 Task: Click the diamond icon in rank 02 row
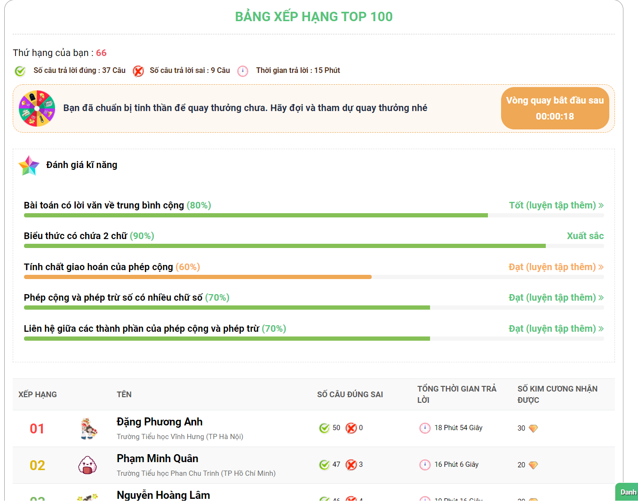coord(533,465)
